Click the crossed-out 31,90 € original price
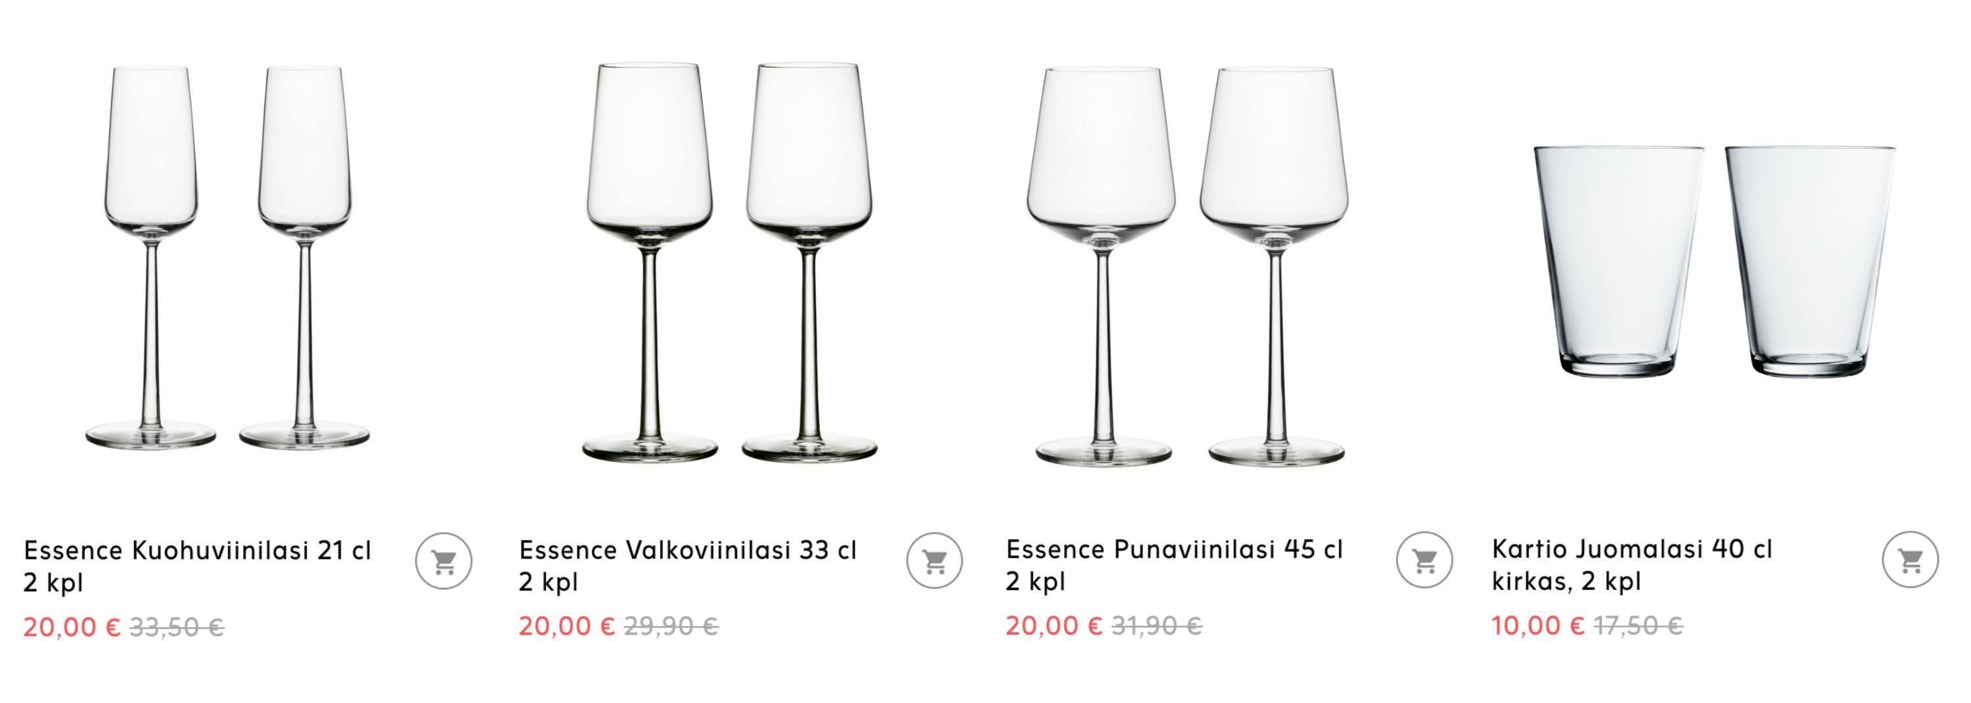Viewport: 1971px width, 703px height. point(1157,625)
